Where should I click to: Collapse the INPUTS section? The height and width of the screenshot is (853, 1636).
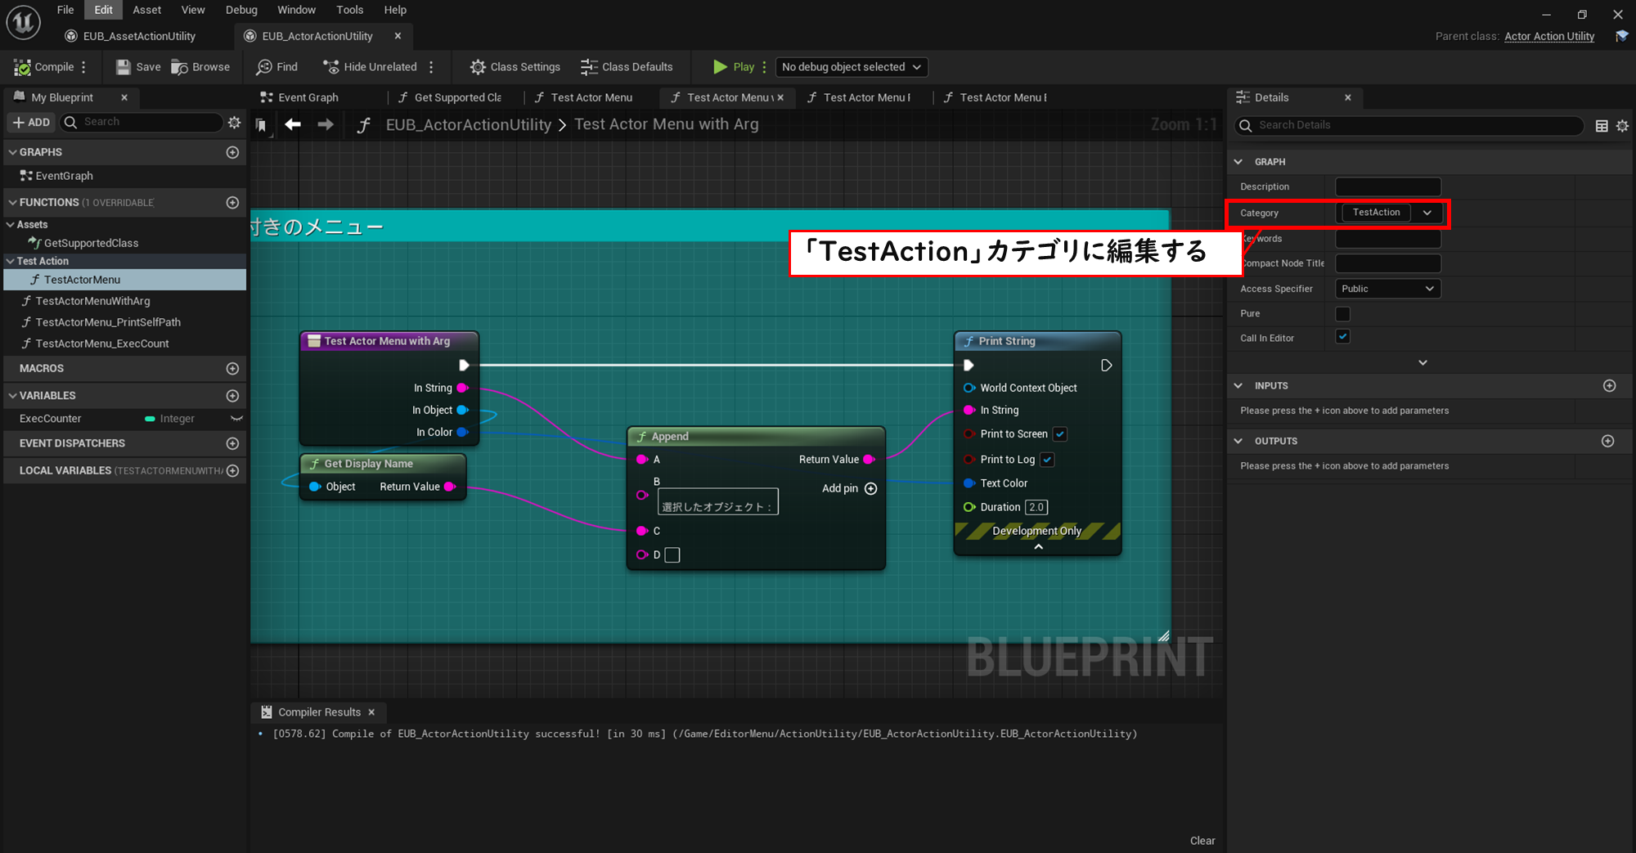[x=1238, y=386]
